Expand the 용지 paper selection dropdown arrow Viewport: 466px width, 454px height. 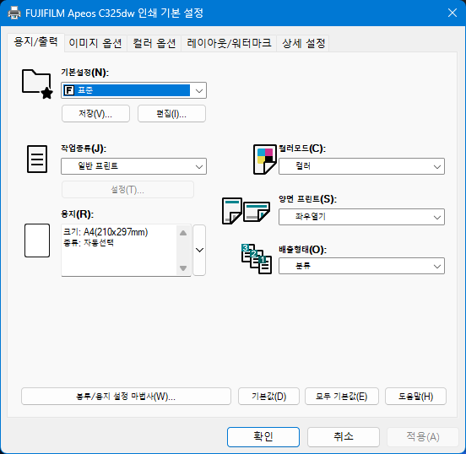tap(199, 250)
